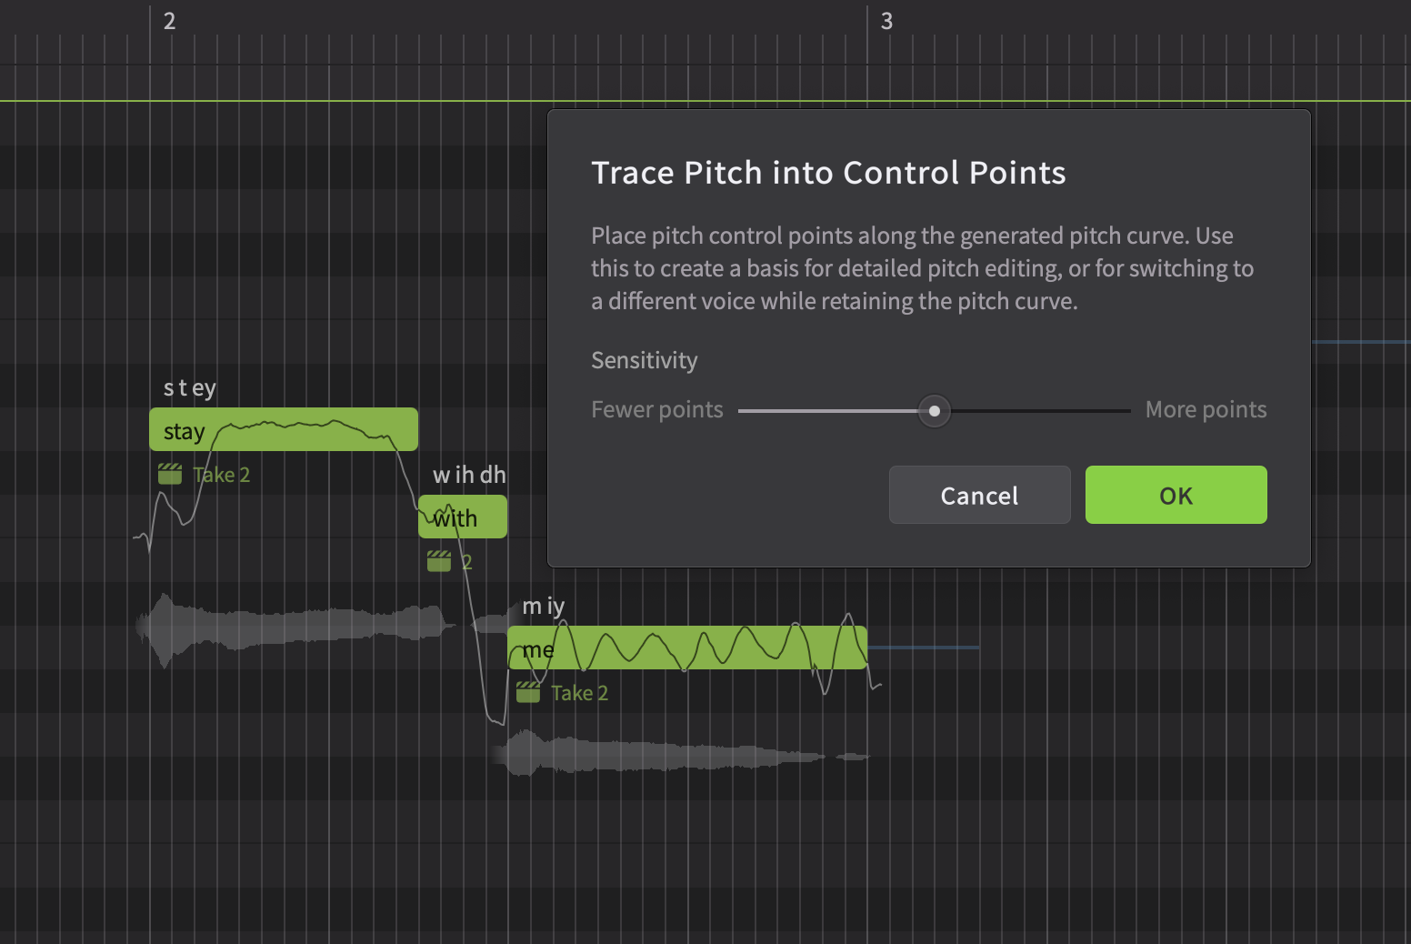The height and width of the screenshot is (944, 1411).
Task: Click the More points slider label
Action: [x=1206, y=410]
